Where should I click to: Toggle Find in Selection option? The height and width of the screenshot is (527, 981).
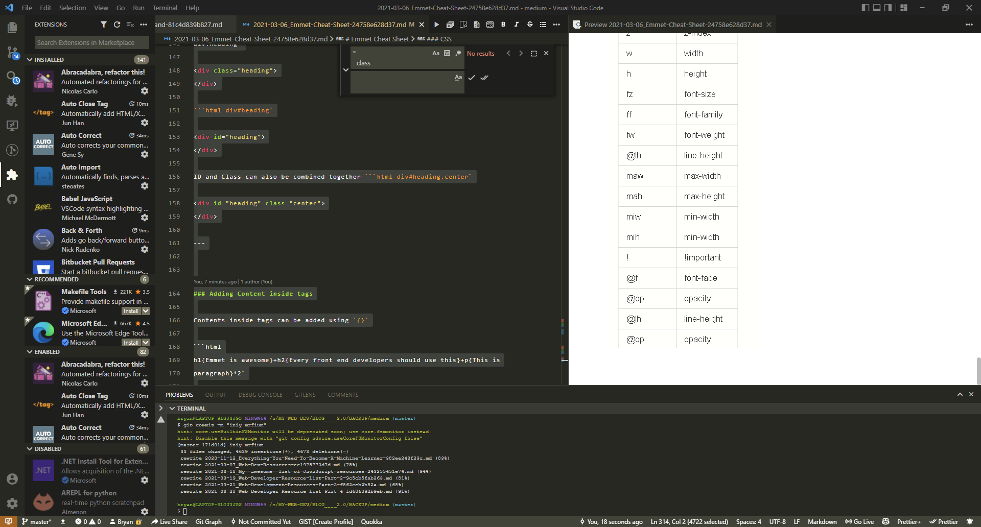pos(534,53)
